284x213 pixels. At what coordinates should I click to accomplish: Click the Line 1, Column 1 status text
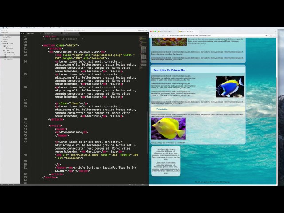click(9, 185)
